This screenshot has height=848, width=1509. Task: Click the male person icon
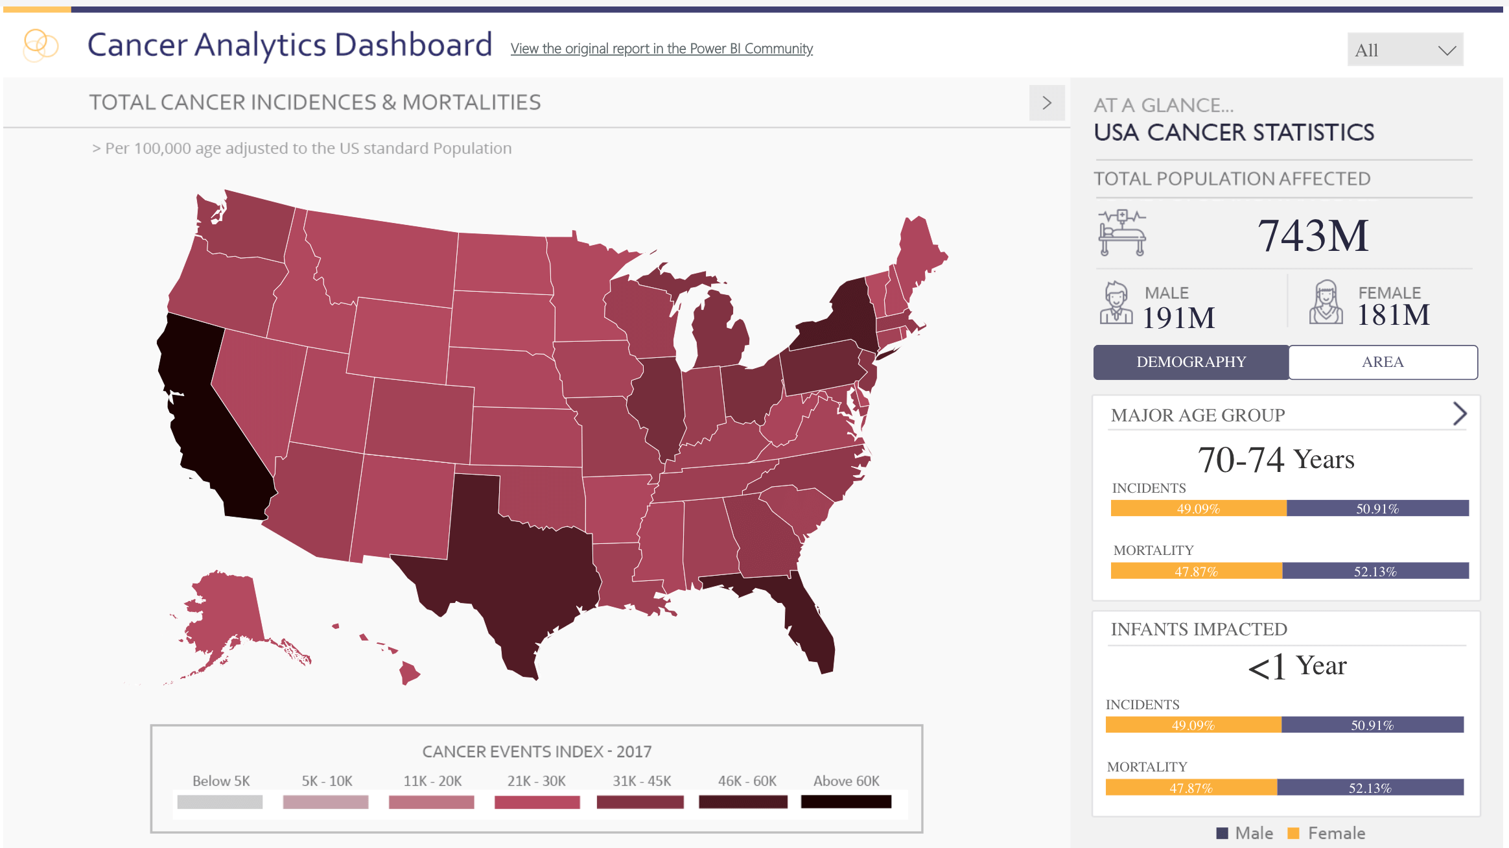pos(1116,303)
